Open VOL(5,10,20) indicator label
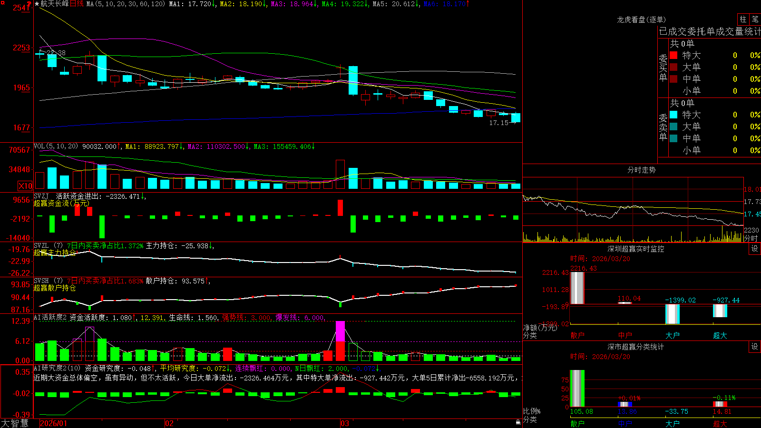 pyautogui.click(x=56, y=146)
